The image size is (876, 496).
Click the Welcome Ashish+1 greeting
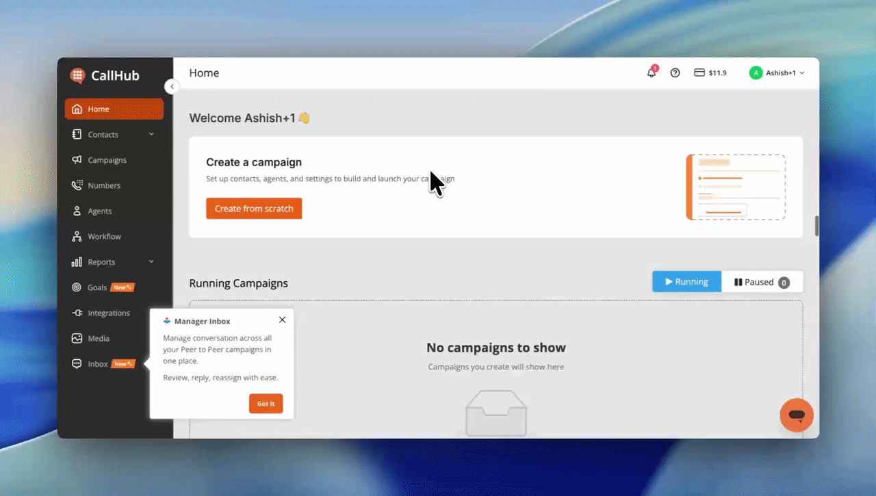point(250,118)
